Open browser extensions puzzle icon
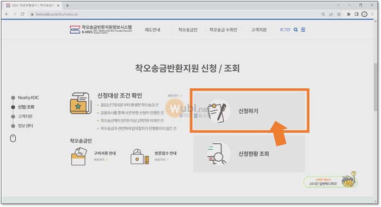The height and width of the screenshot is (207, 381). click(x=348, y=14)
